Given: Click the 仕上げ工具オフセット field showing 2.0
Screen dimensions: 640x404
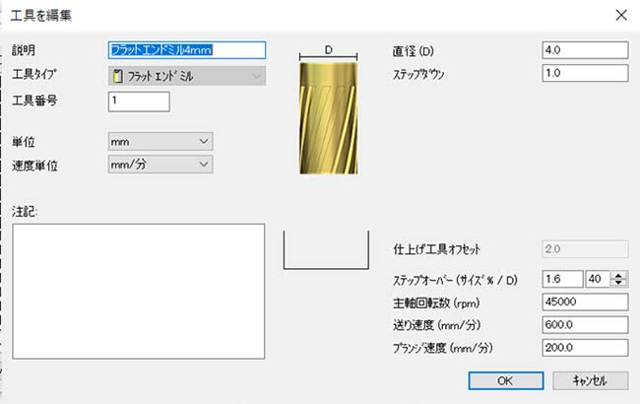Looking at the screenshot, I should [x=585, y=249].
